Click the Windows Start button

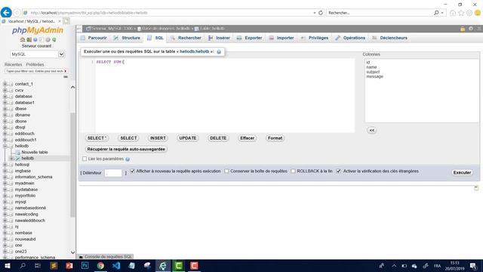pos(7,265)
